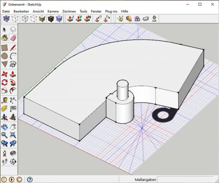Switch to Wireframe display style
The width and height of the screenshot is (219, 183).
tap(25, 19)
